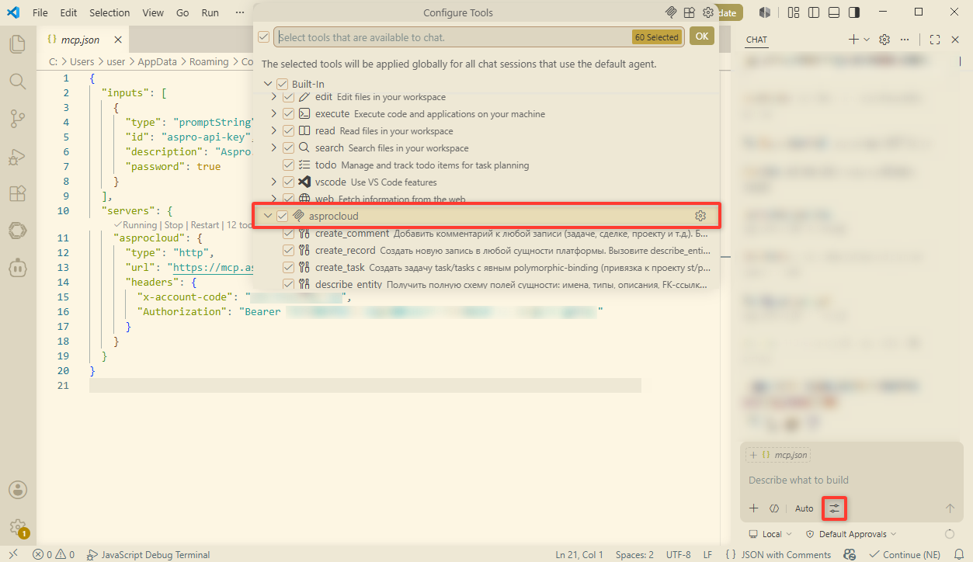Toggle the Primary Side Bar layout icon
The image size is (973, 562).
point(814,12)
